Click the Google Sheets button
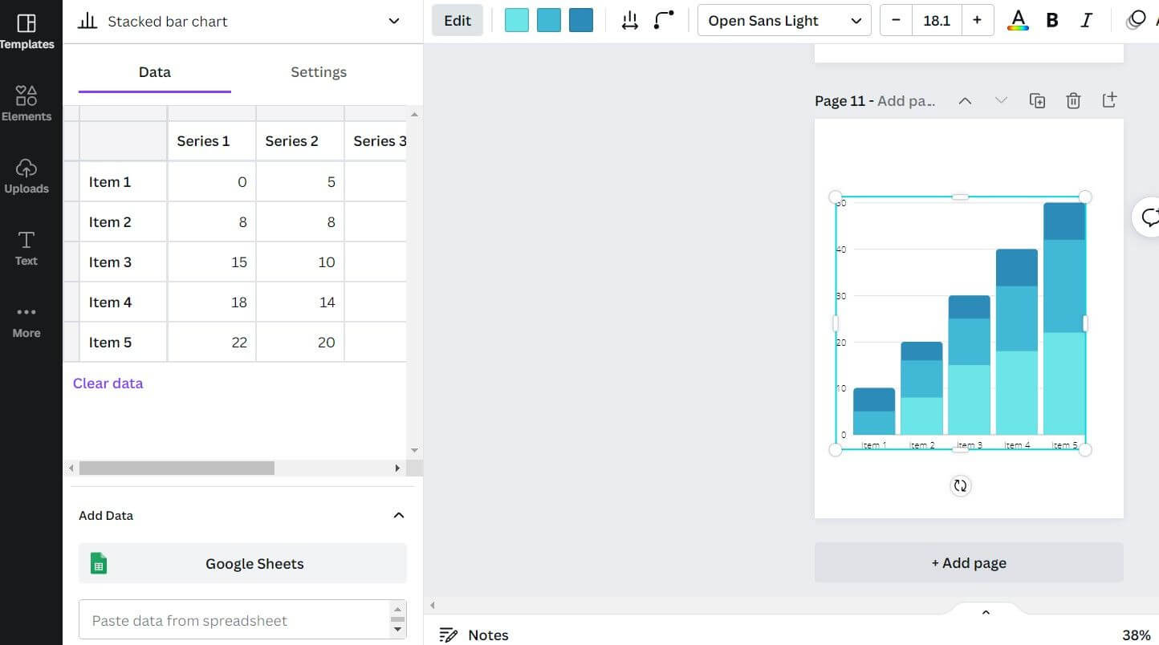 coord(242,563)
